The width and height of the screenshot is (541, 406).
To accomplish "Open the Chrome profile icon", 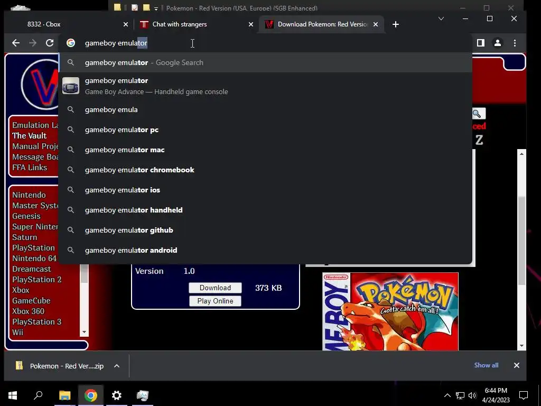I will [x=498, y=43].
